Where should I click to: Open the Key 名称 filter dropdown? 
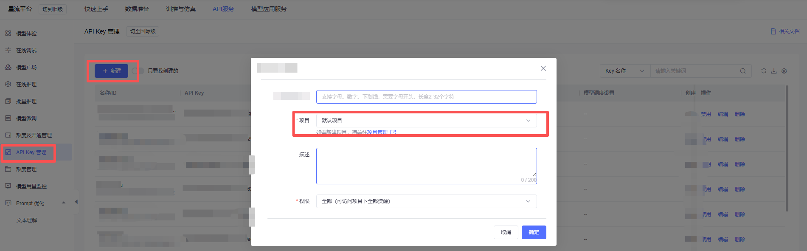pos(625,71)
